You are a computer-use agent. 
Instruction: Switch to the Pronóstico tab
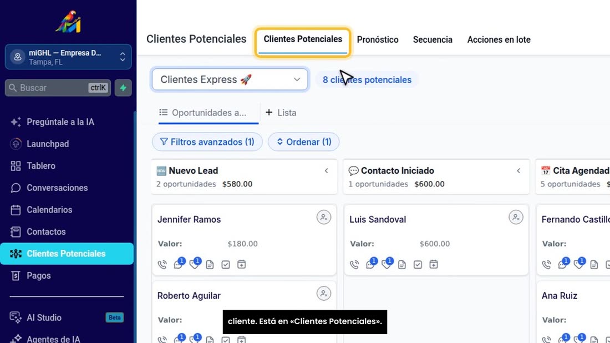click(377, 40)
